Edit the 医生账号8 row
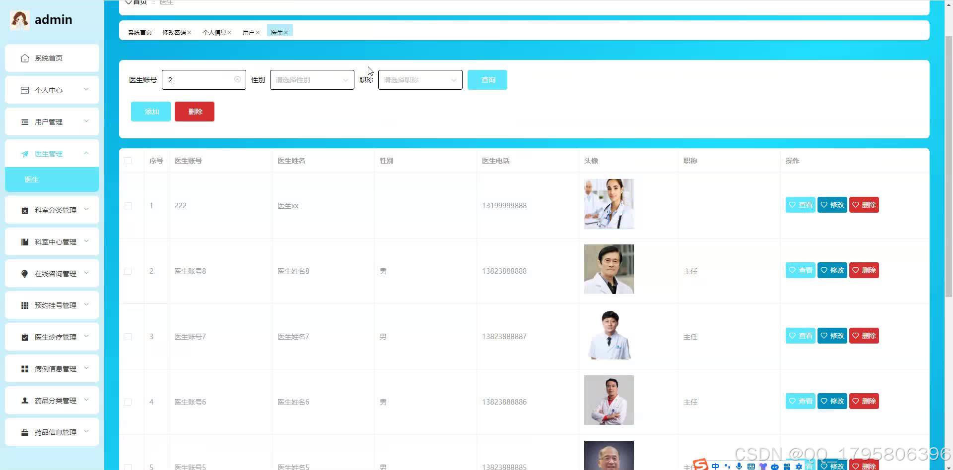Viewport: 953px width, 470px height. (832, 270)
